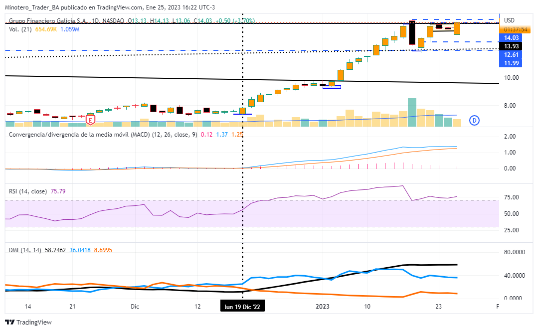Click the TradingView logo at bottom
Screen dimensions: 538x331
(x=28, y=323)
